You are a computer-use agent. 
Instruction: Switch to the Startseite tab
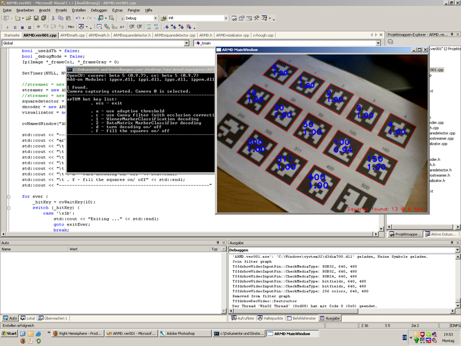pyautogui.click(x=12, y=35)
